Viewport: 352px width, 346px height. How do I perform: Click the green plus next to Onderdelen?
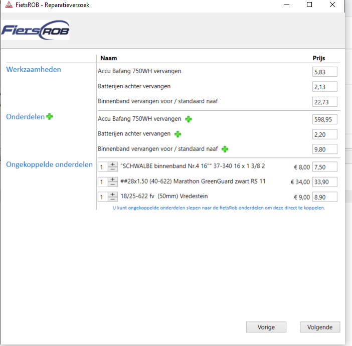[x=49, y=116]
